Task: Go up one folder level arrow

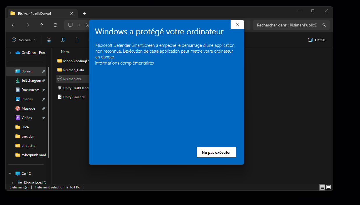Action: click(41, 25)
